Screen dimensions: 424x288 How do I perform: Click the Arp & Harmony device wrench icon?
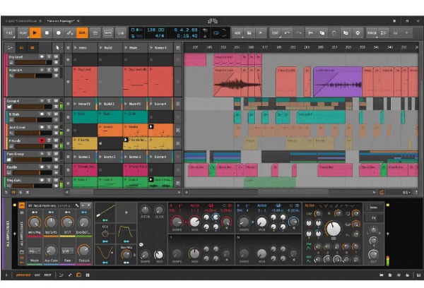tap(77, 205)
